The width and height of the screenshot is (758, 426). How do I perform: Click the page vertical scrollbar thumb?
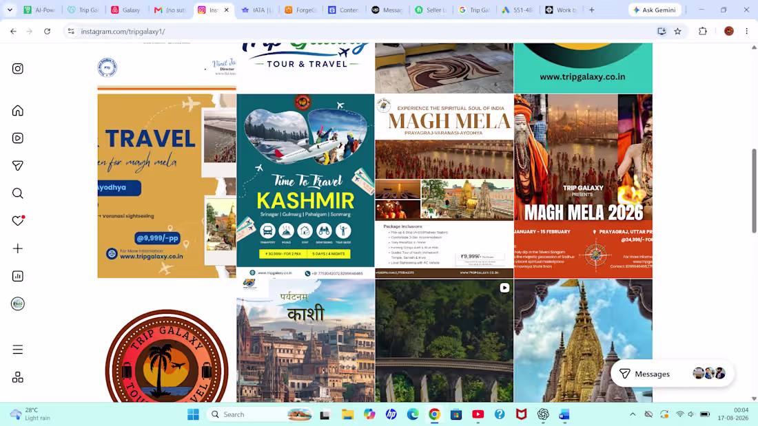point(754,191)
